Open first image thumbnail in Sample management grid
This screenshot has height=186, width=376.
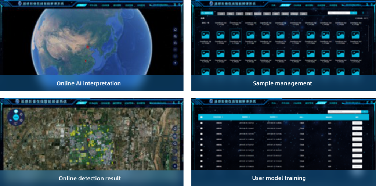[x=206, y=35]
